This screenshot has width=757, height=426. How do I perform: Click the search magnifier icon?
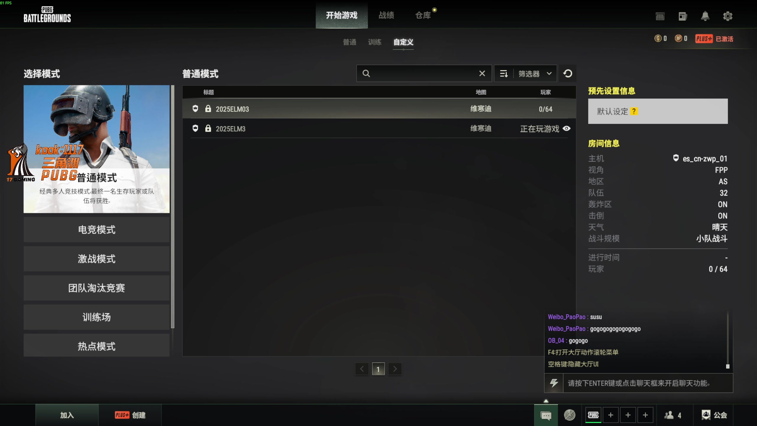click(x=366, y=73)
